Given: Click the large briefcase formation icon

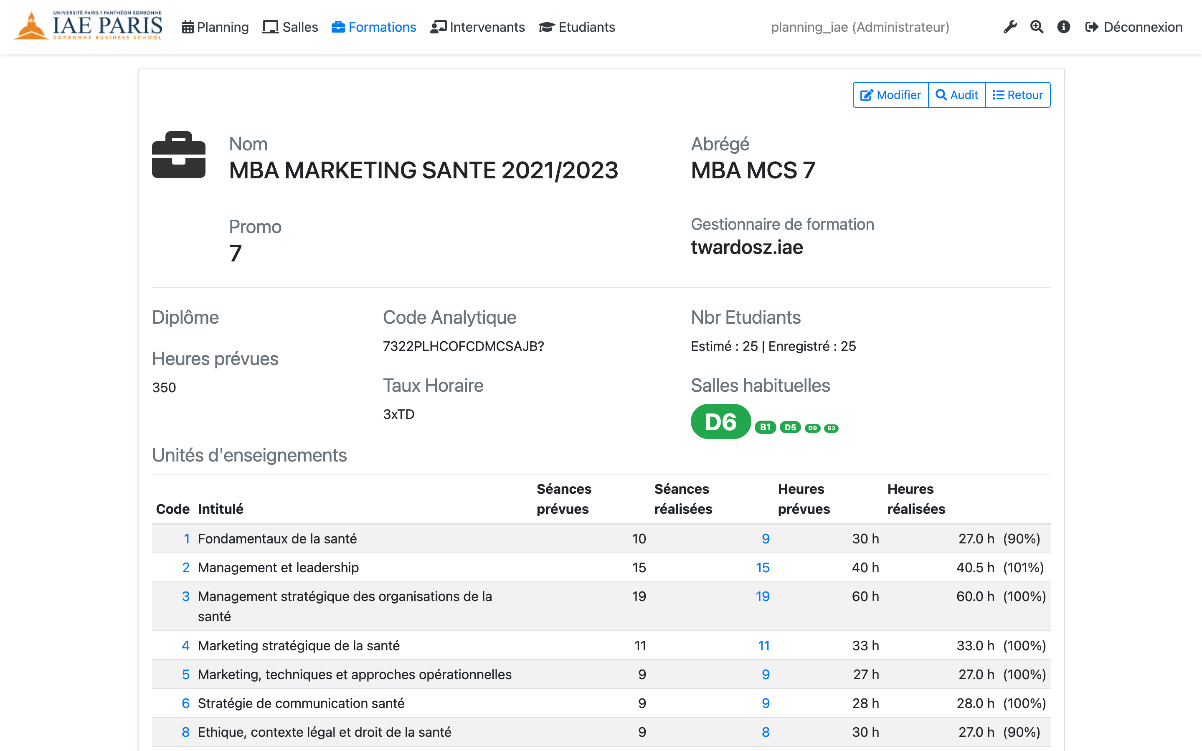Looking at the screenshot, I should point(179,155).
